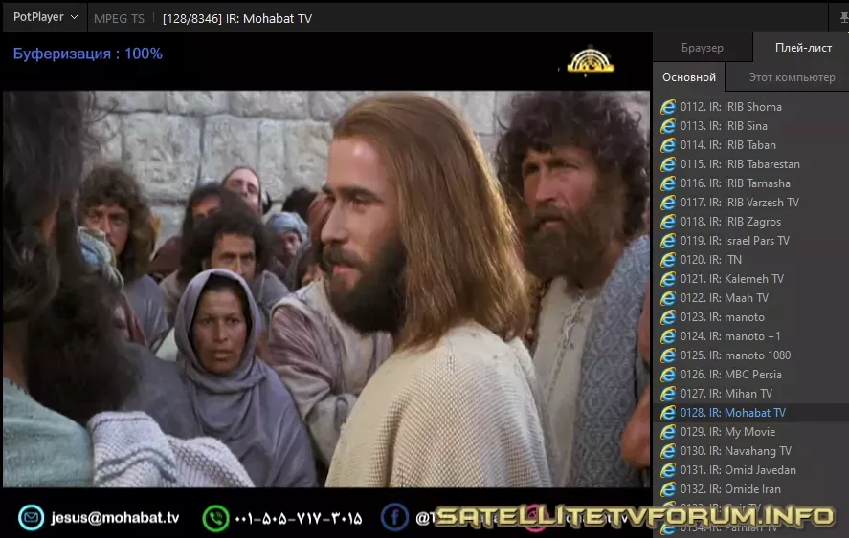
Task: Click the icon beside 0126 MBC Persia
Action: pyautogui.click(x=668, y=375)
